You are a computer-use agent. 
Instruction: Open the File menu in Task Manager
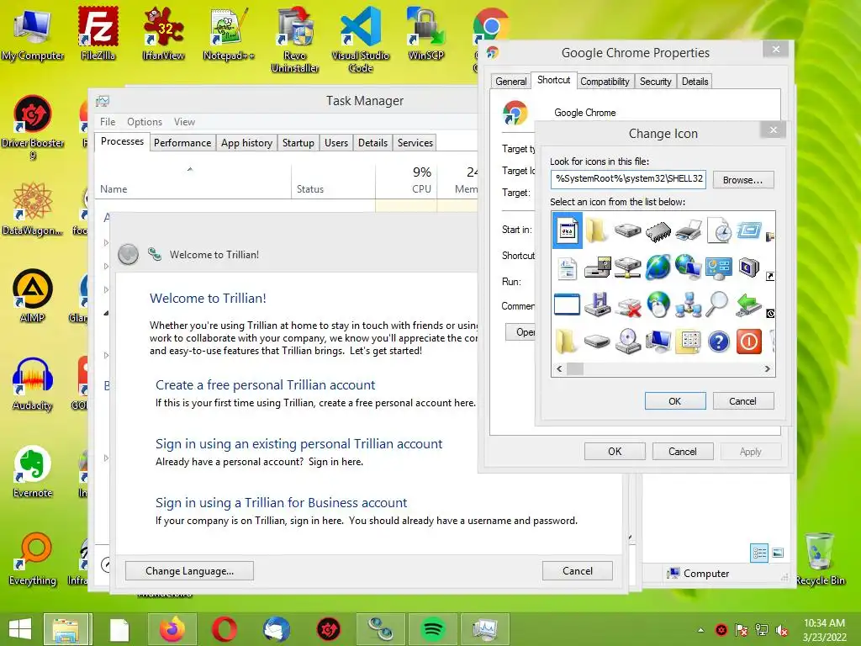108,122
